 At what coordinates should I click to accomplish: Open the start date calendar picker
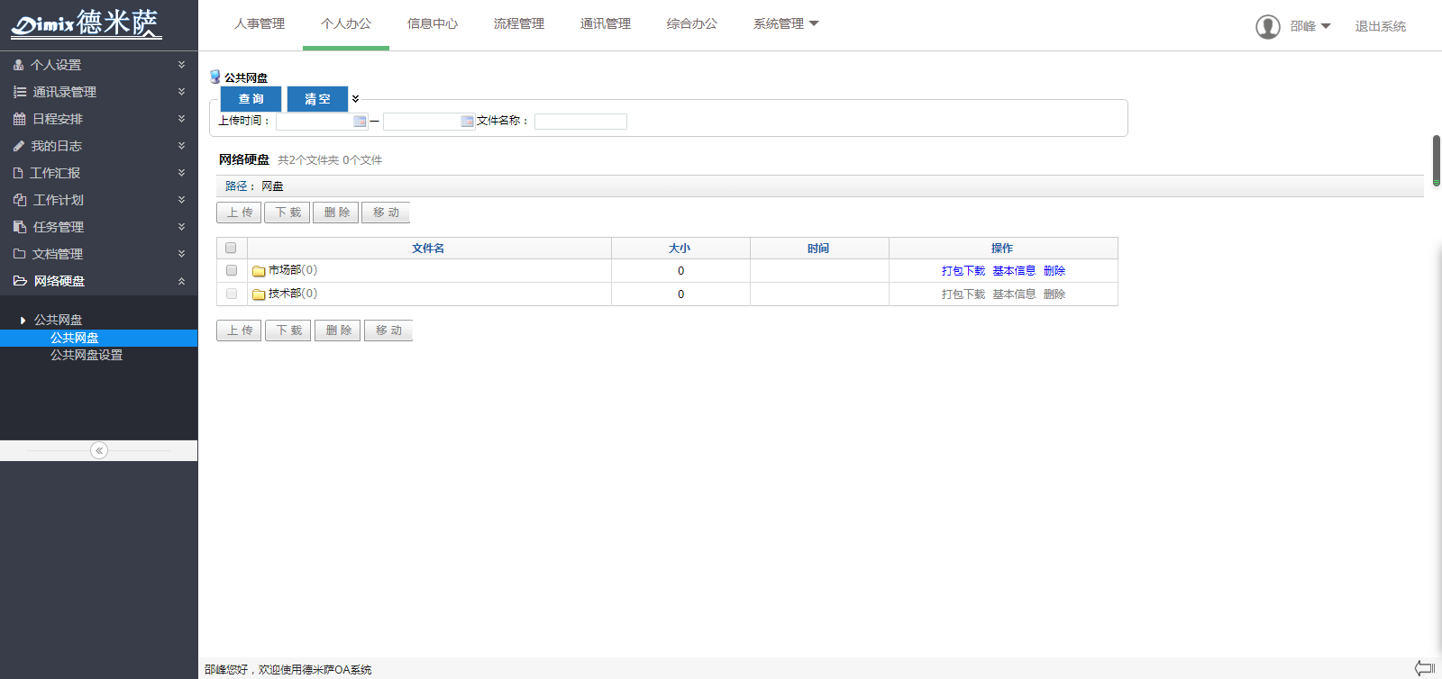[360, 122]
